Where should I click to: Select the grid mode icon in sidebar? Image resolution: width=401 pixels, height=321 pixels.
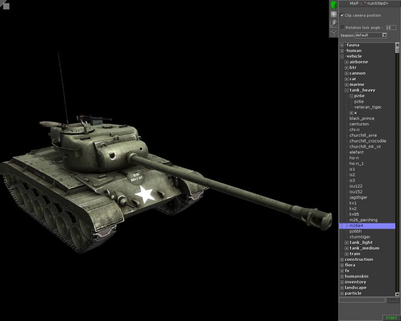coord(334,14)
